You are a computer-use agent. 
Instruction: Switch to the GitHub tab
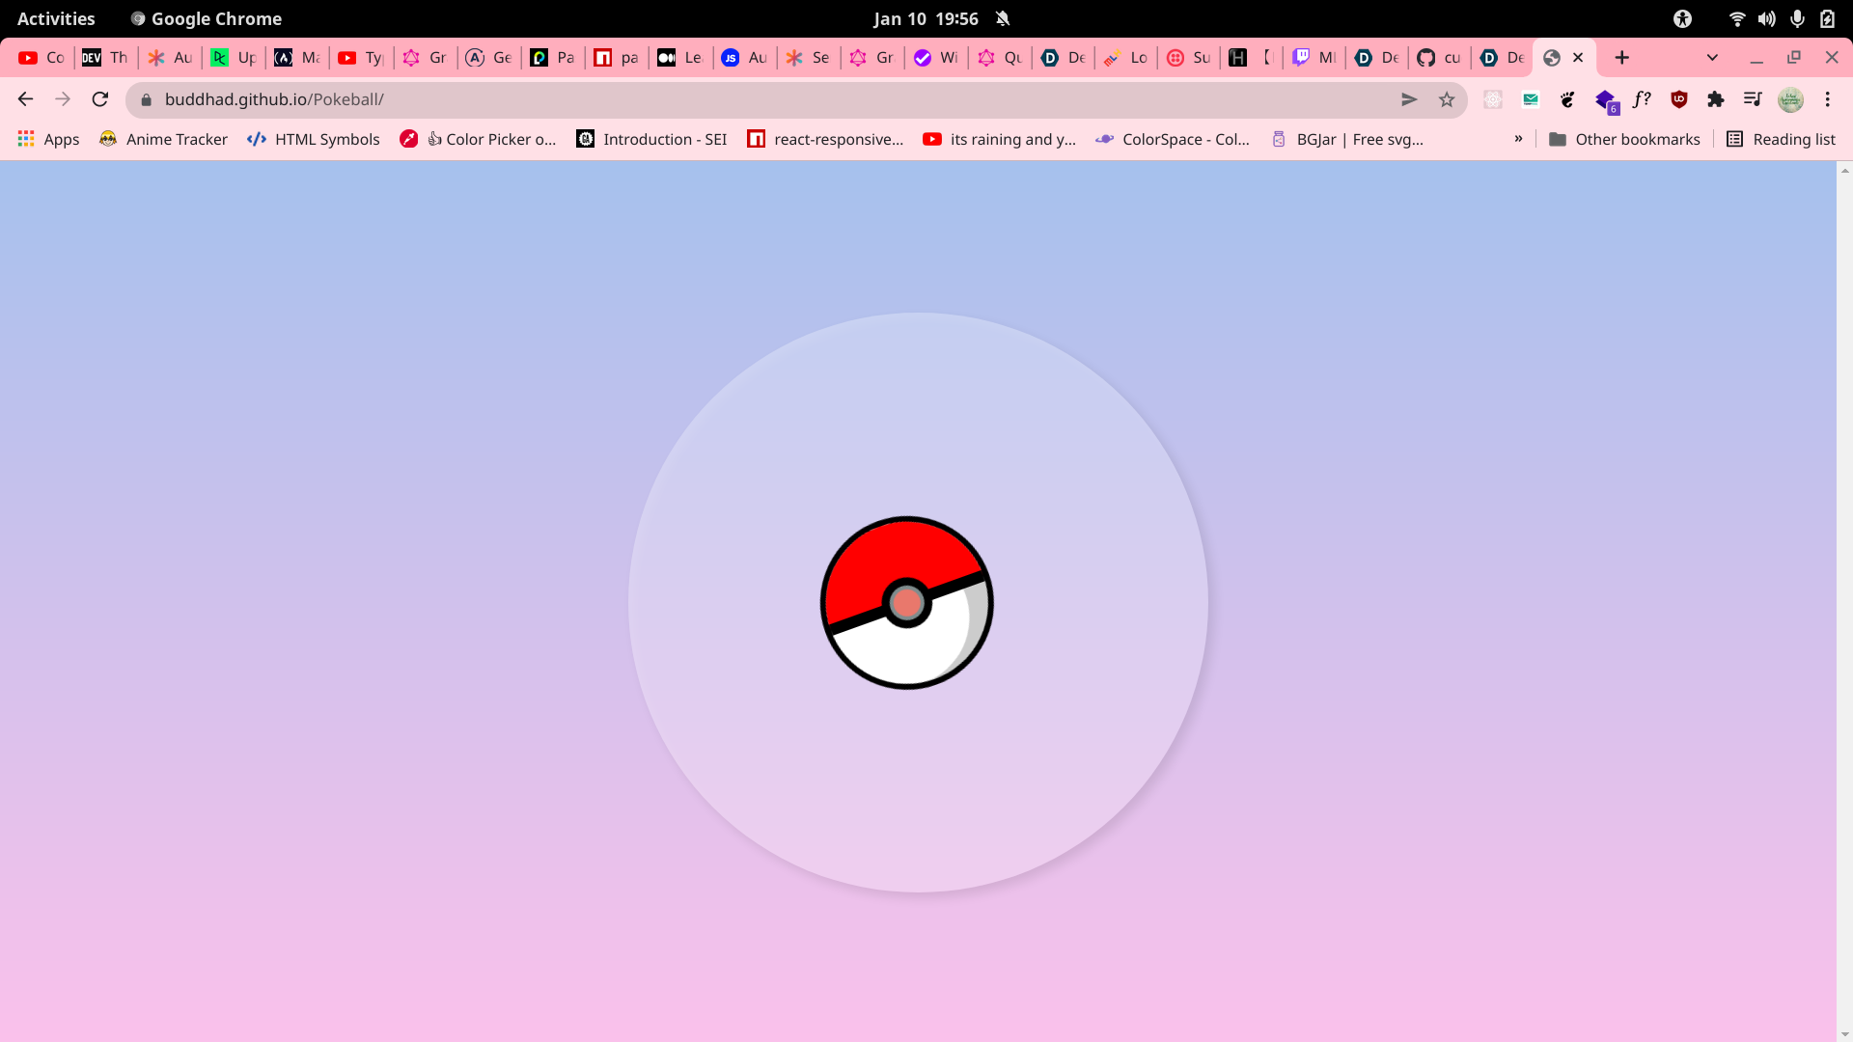tap(1438, 58)
